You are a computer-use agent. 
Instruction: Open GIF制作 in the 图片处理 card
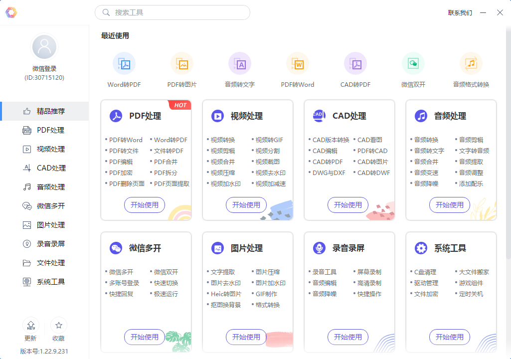click(266, 294)
